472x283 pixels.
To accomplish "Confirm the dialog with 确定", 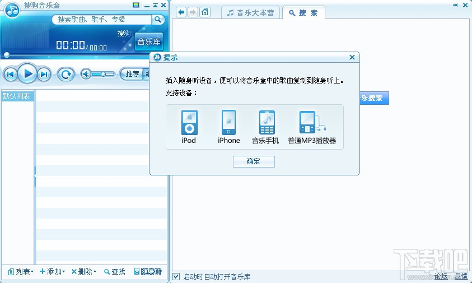I will [x=254, y=161].
